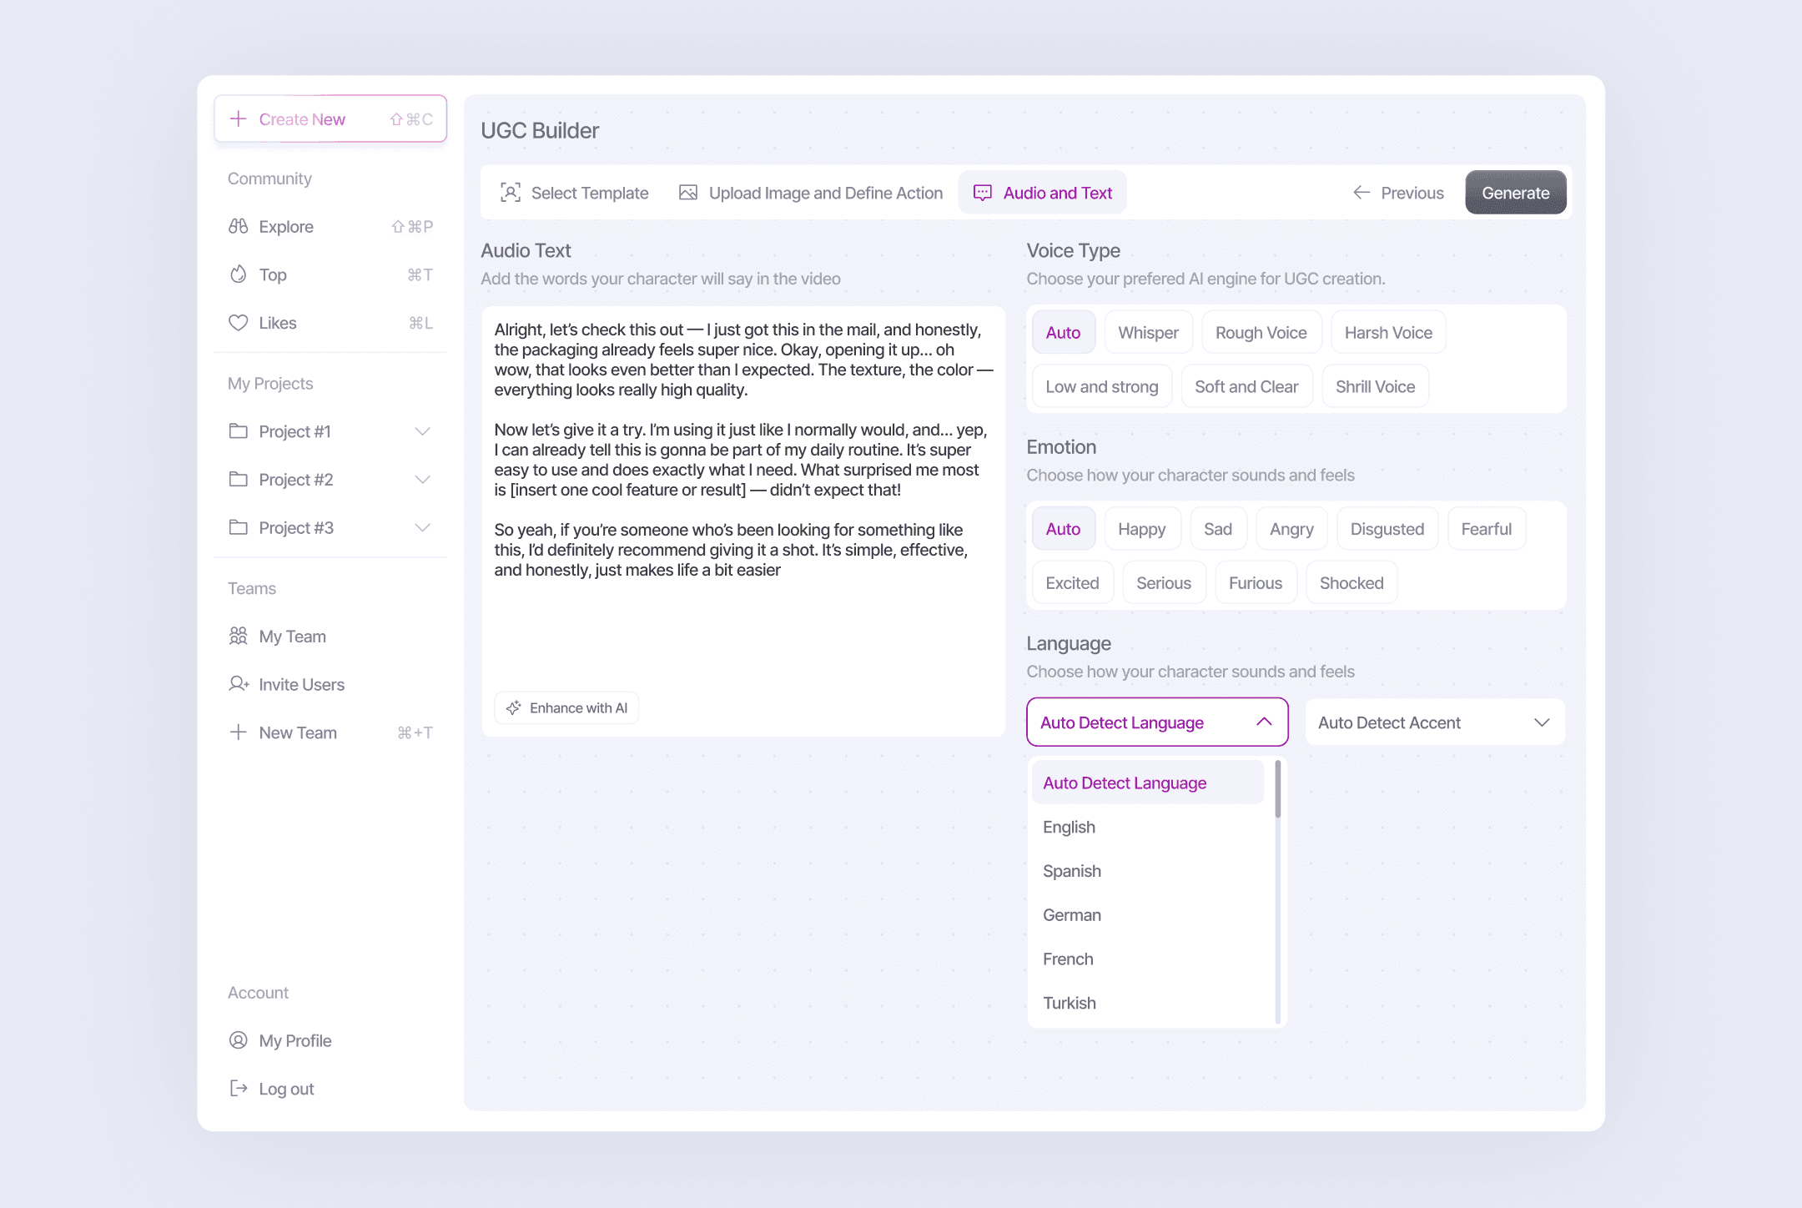Click the Explore binoculars icon
1802x1208 pixels.
pos(238,226)
